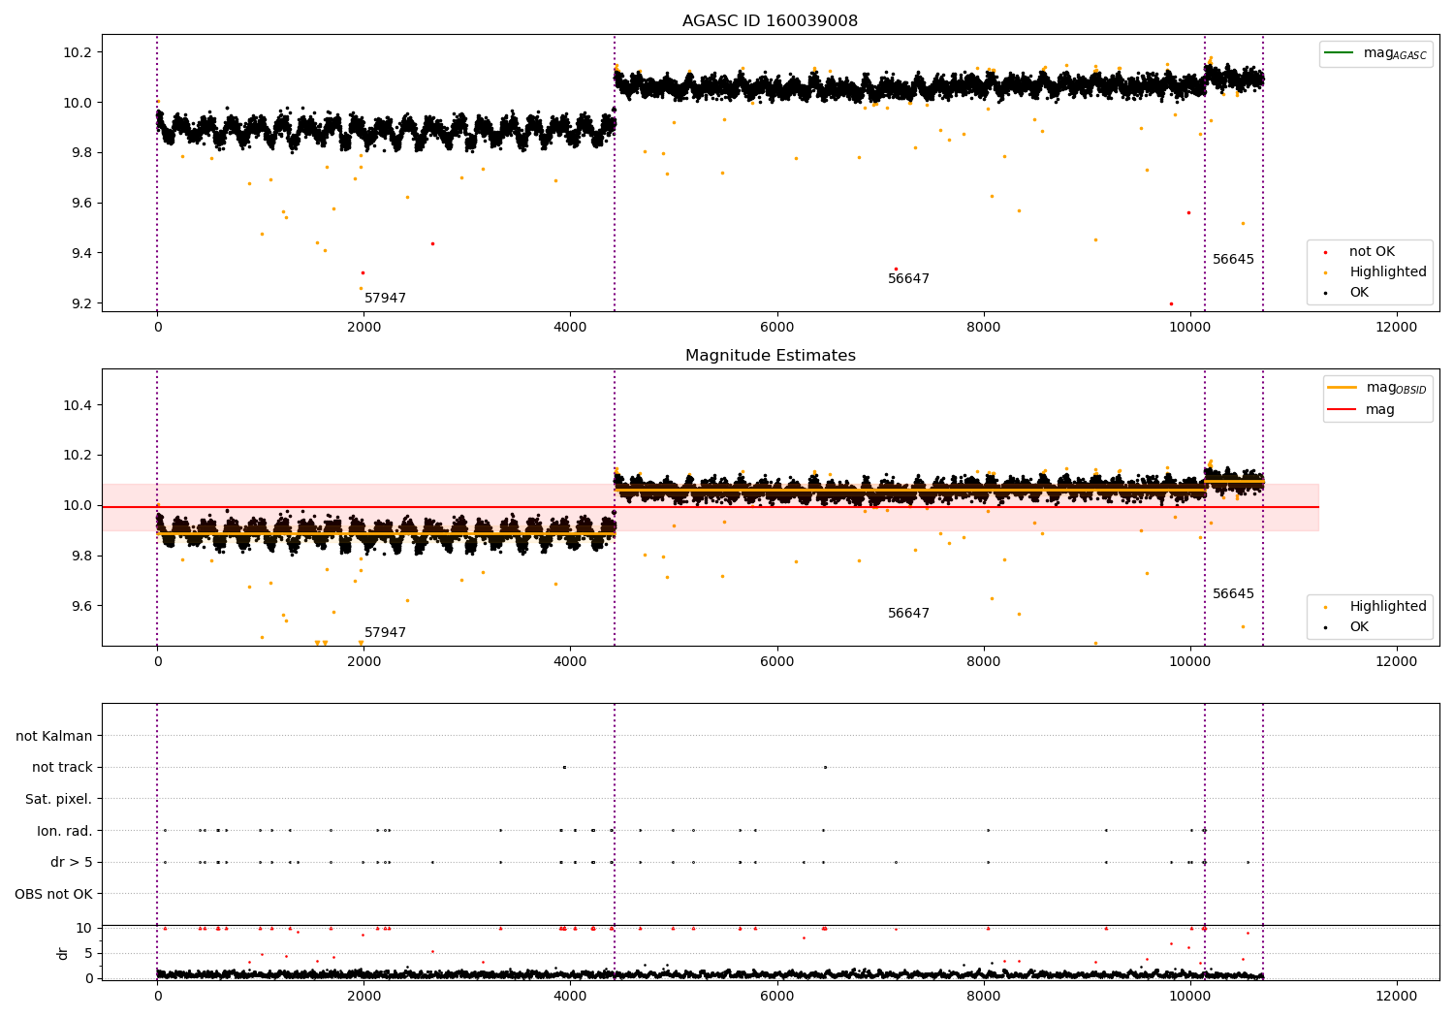Click the 12000 x-axis tick under middle panel

point(1396,661)
